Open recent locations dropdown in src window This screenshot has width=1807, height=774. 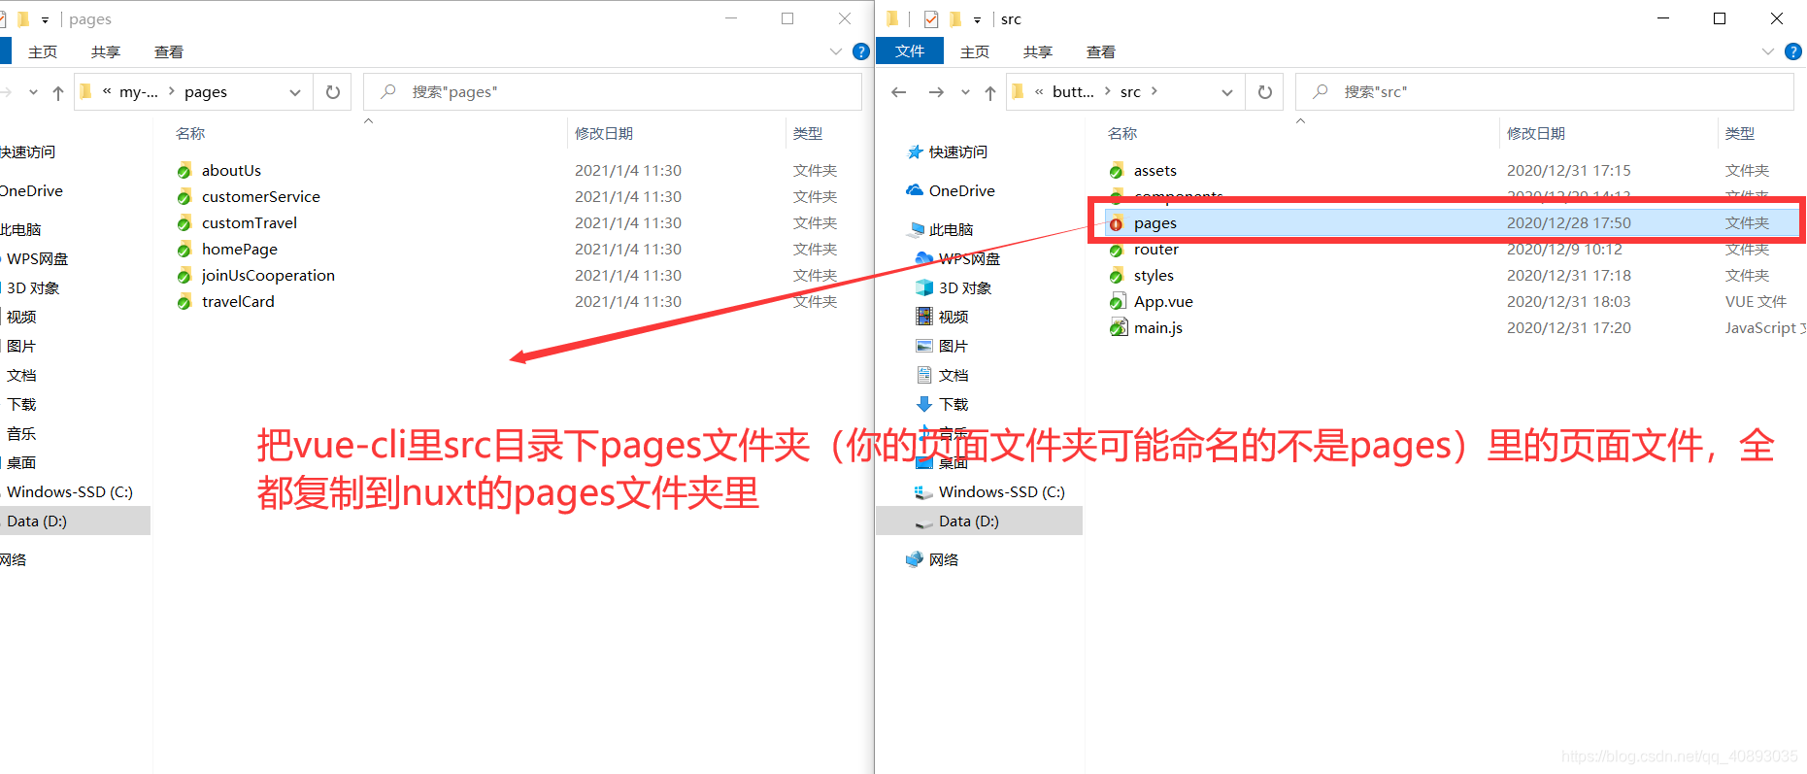[965, 92]
